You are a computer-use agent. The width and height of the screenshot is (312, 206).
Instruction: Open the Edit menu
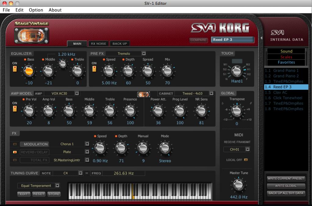point(19,10)
